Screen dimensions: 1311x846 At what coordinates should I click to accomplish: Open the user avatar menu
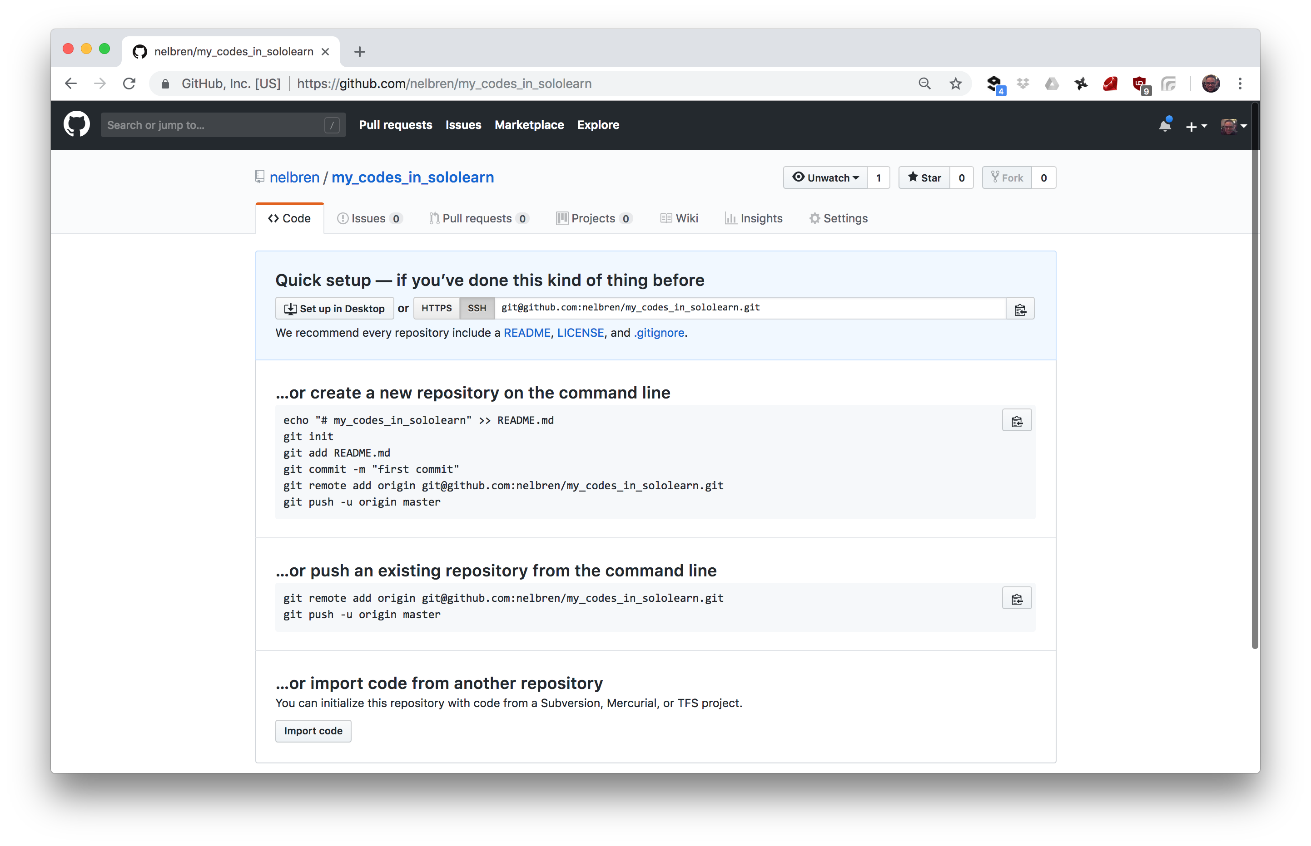[x=1233, y=126]
